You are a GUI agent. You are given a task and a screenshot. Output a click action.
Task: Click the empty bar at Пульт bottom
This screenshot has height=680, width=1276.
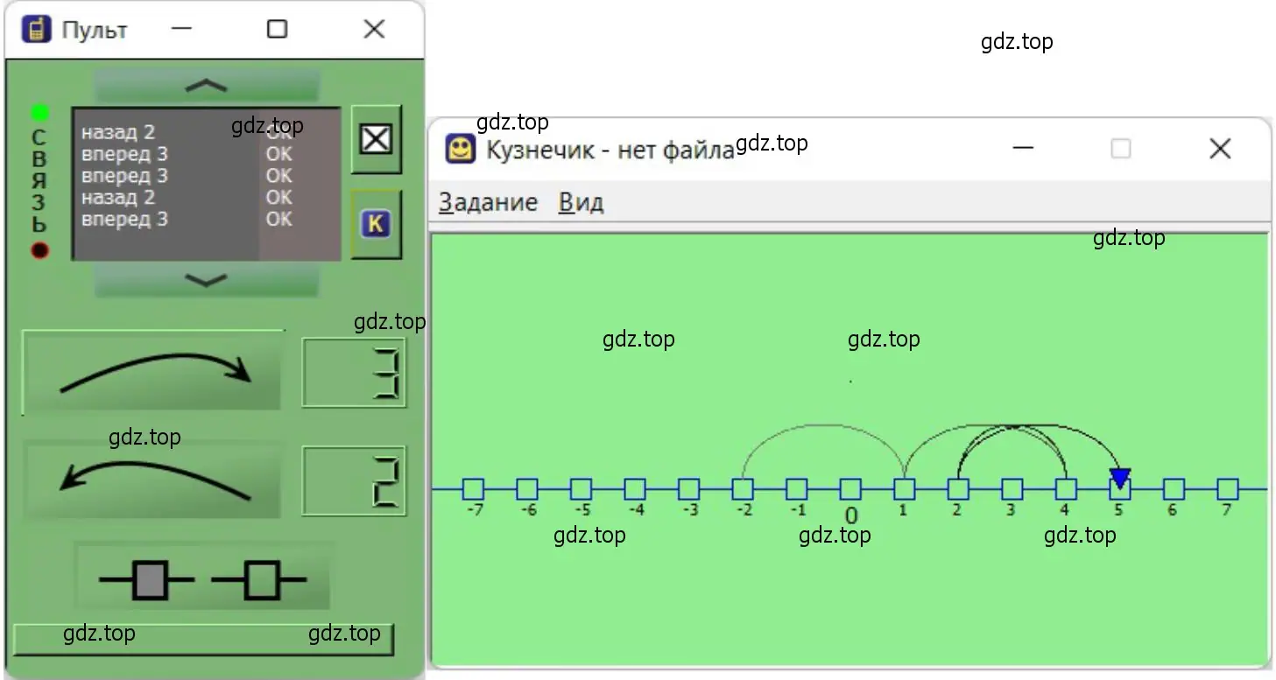pos(203,639)
